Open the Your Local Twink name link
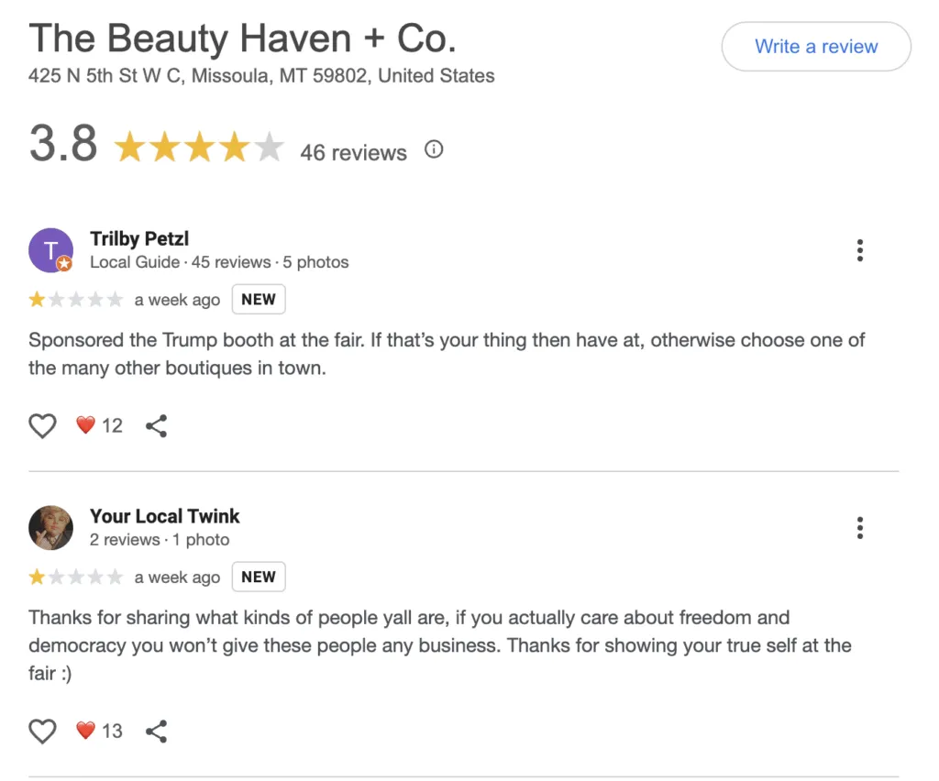Screen dimensions: 939x781 point(165,516)
